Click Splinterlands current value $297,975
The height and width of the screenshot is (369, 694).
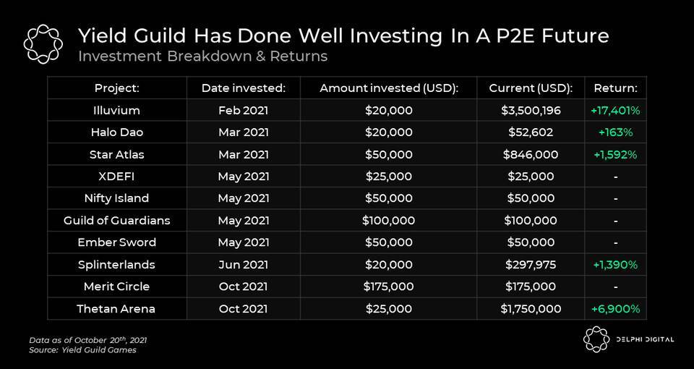(531, 265)
